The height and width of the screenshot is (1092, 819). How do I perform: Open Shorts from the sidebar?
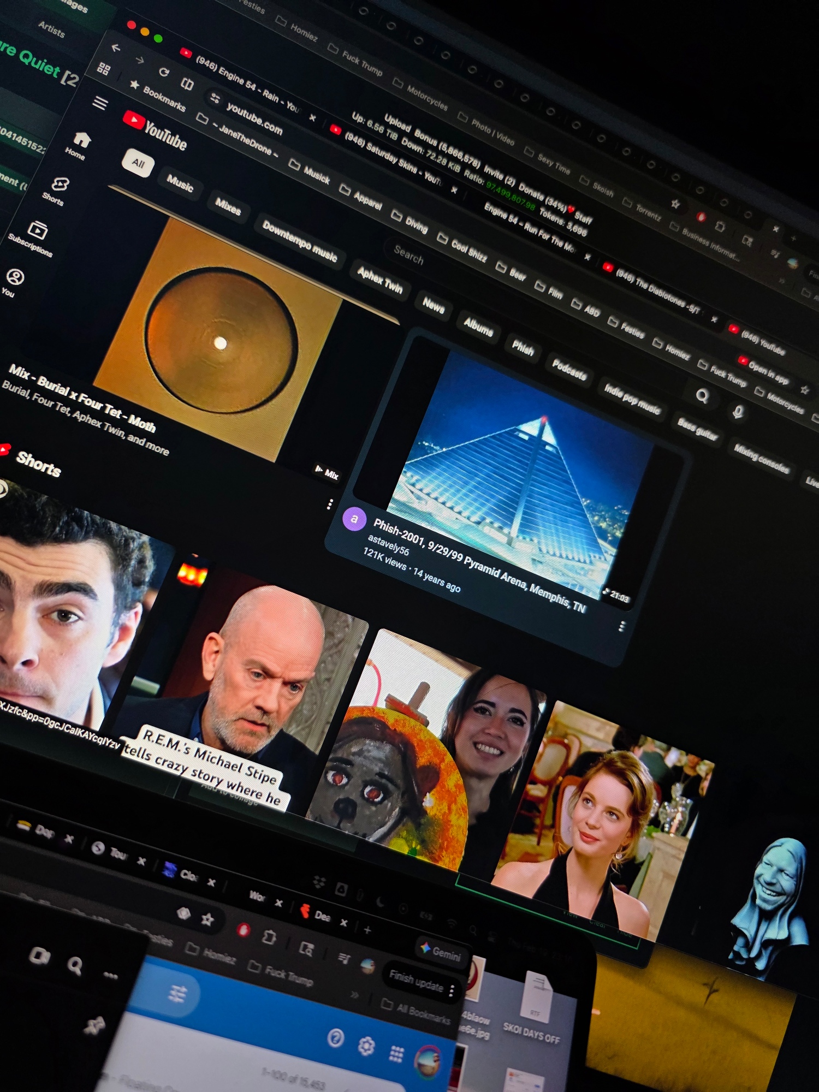pyautogui.click(x=57, y=189)
